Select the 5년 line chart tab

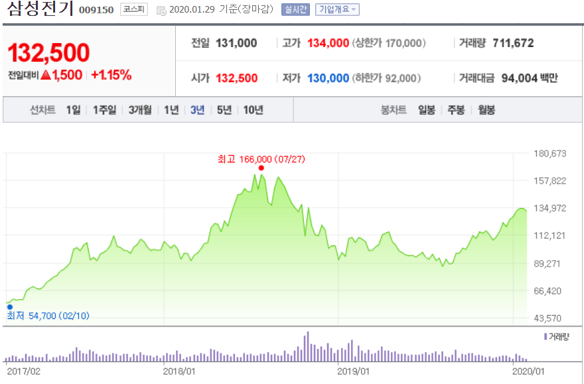(224, 110)
